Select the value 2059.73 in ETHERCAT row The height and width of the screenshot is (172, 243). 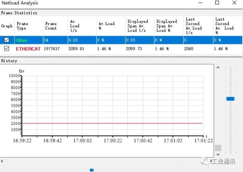click(134, 49)
